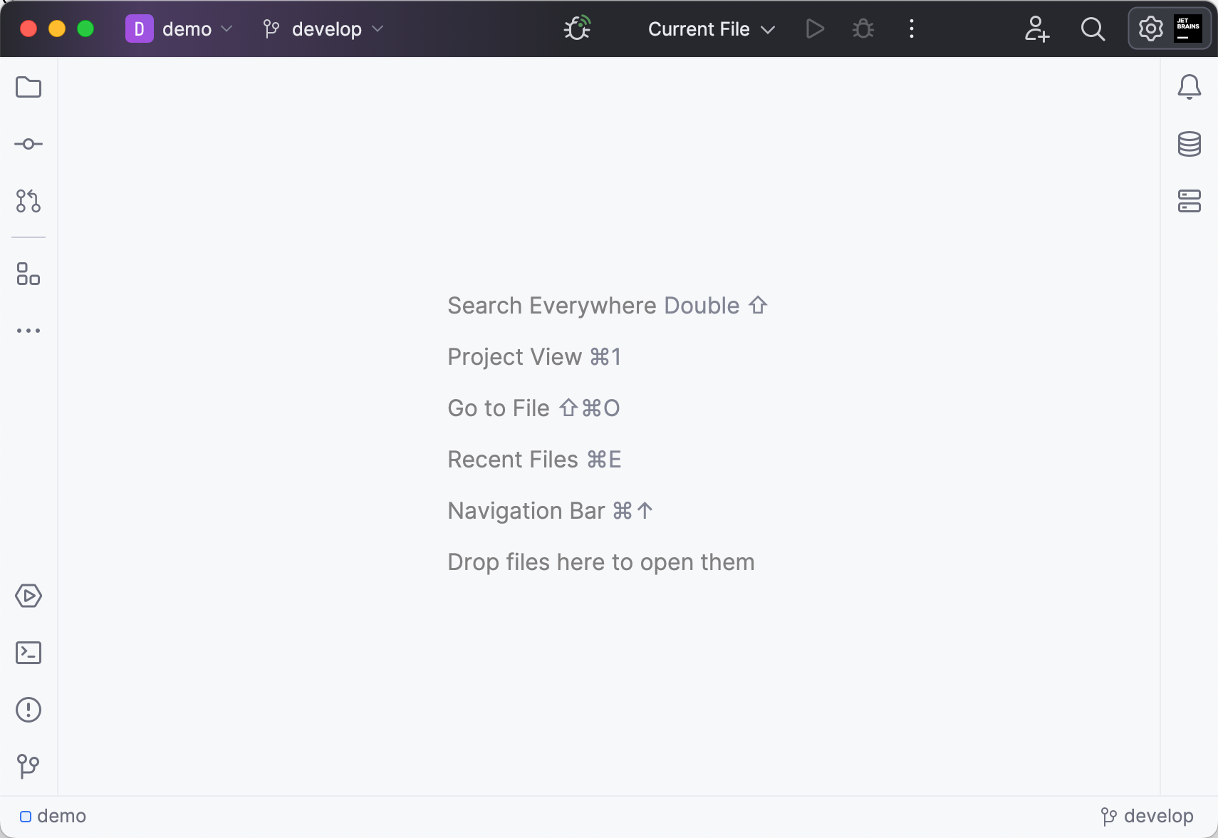Open the Pull Requests panel
The height and width of the screenshot is (838, 1218).
pyautogui.click(x=28, y=201)
